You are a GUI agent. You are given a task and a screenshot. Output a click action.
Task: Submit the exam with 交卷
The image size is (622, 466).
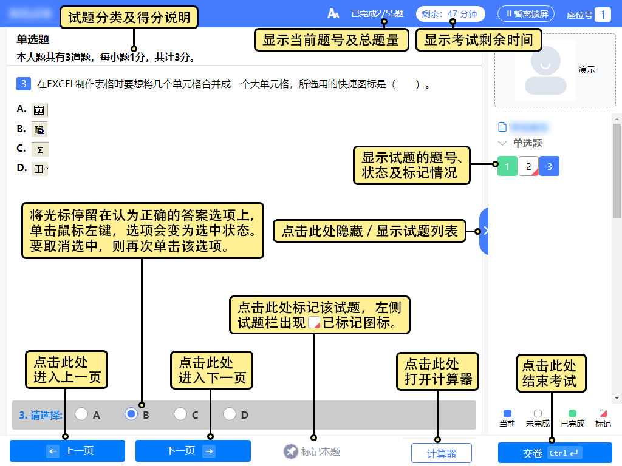(555, 453)
